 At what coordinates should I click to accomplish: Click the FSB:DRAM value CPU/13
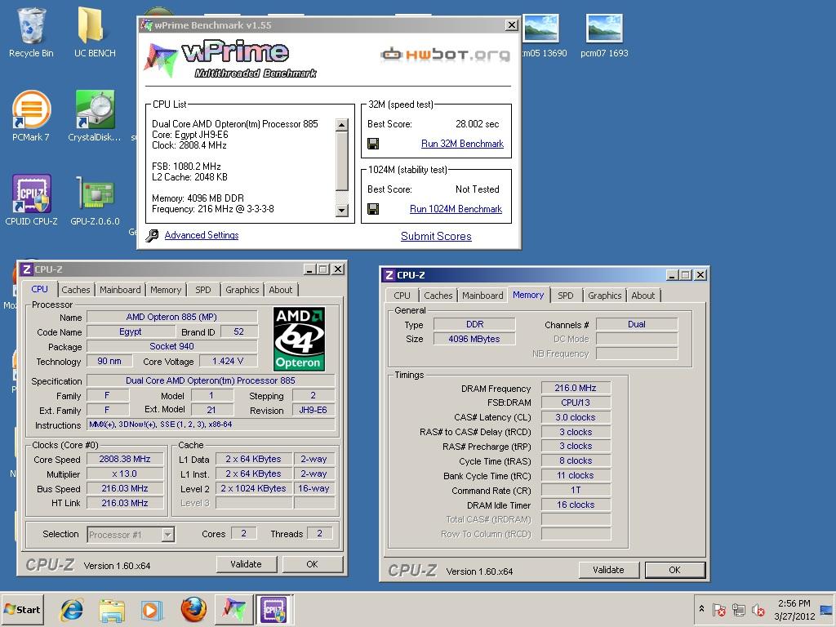tap(576, 403)
